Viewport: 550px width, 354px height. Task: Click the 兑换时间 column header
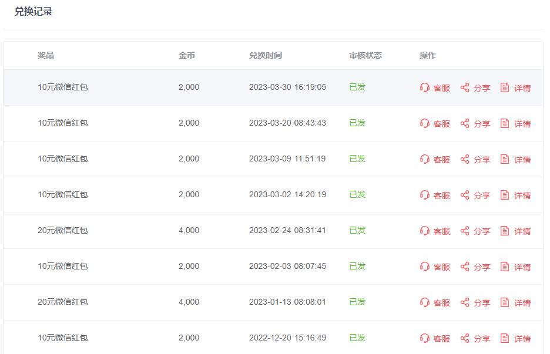coord(266,55)
